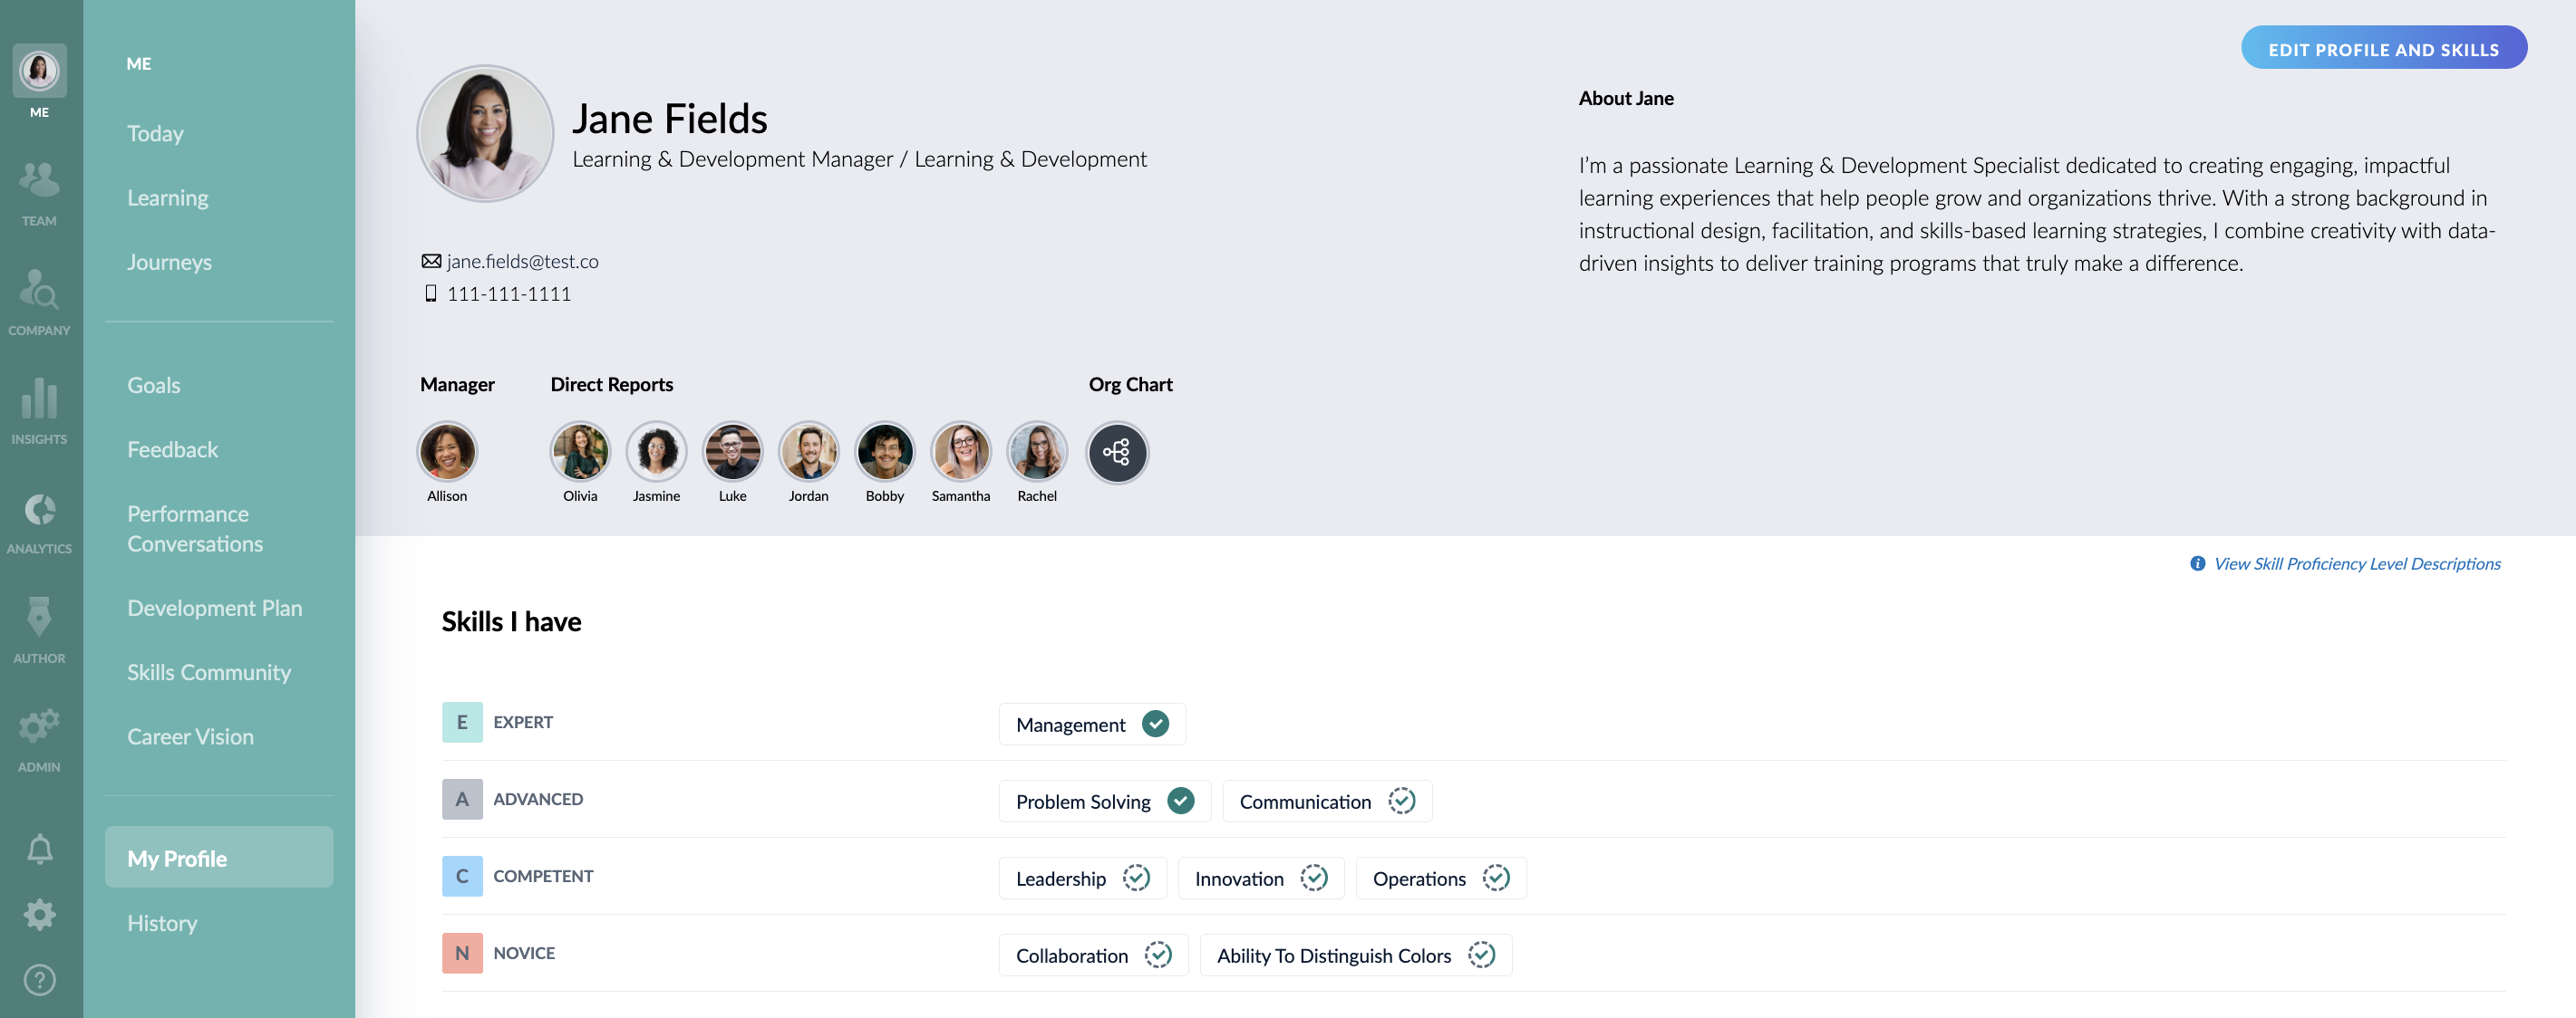
Task: Open Allison's manager avatar
Action: (x=447, y=452)
